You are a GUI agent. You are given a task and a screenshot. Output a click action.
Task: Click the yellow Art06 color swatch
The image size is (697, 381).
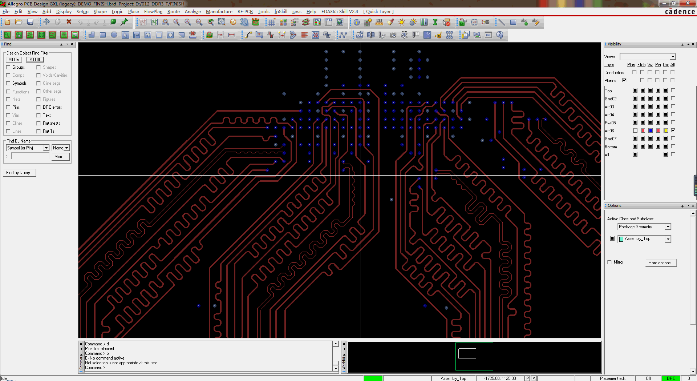666,131
